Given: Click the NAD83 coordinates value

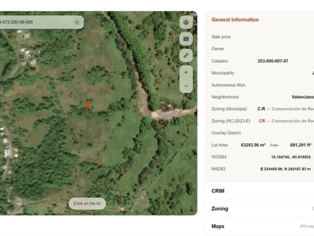Looking at the screenshot, I should coord(286,169).
